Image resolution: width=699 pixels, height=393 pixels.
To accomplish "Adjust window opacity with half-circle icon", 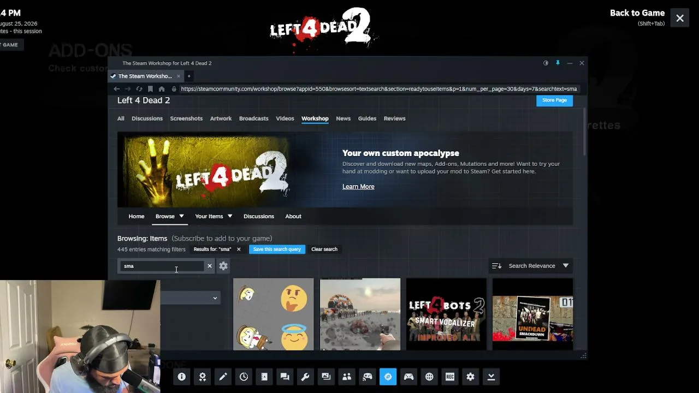I will [x=546, y=63].
